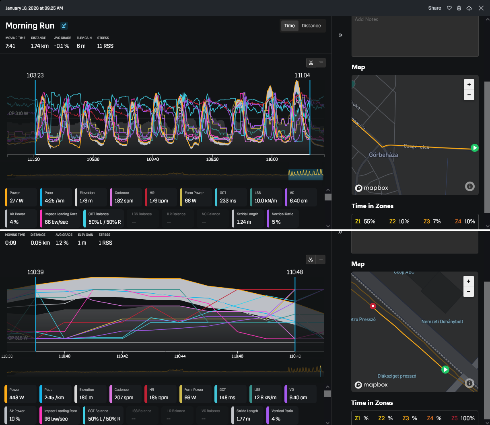Expand the upper metrics list with the down arrow
490x425 pixels.
pyautogui.click(x=328, y=226)
